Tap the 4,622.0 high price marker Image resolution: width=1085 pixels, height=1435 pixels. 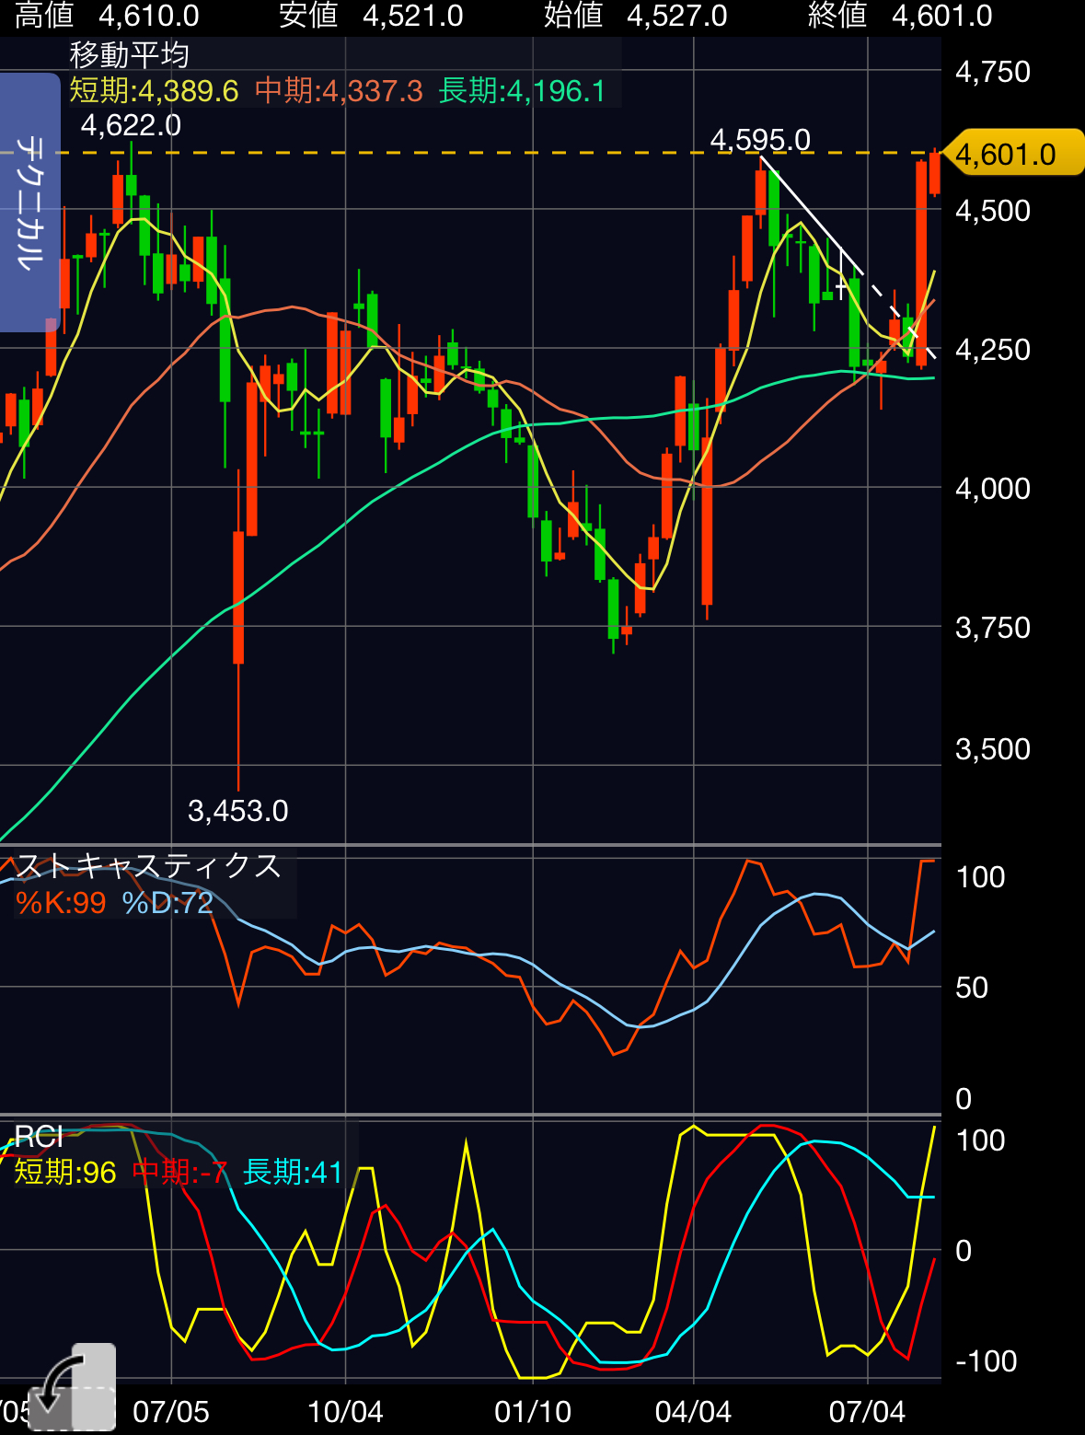tap(131, 125)
